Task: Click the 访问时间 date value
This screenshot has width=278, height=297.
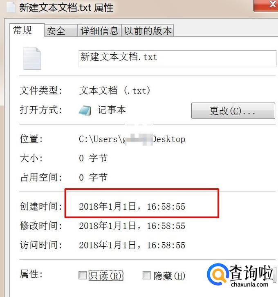Action: (x=132, y=245)
